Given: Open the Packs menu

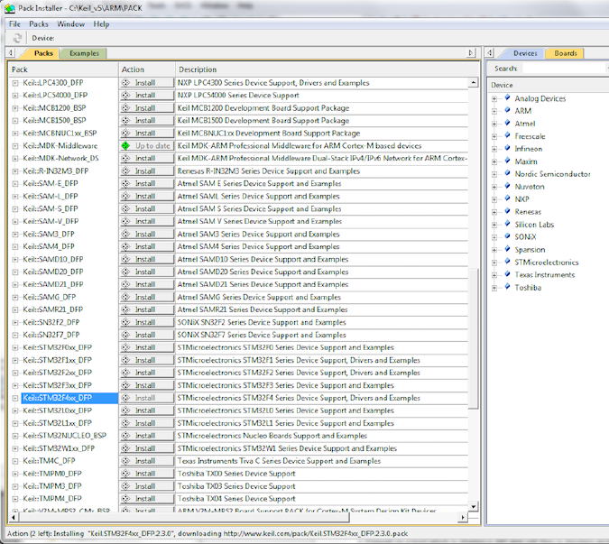Looking at the screenshot, I should pyautogui.click(x=39, y=24).
